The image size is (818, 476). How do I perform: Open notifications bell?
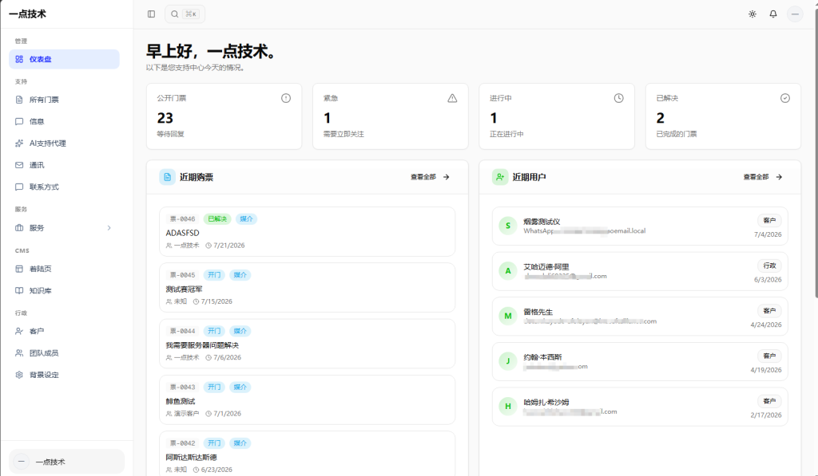[x=773, y=14]
